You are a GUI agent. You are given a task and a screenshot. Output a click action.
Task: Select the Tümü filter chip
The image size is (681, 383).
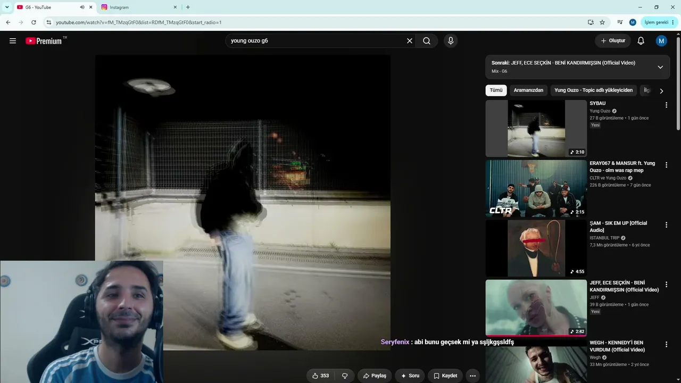click(x=496, y=90)
